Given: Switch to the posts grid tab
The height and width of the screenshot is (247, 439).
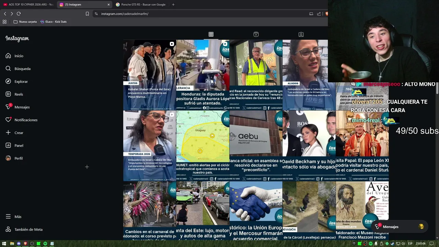Looking at the screenshot, I should [x=211, y=34].
